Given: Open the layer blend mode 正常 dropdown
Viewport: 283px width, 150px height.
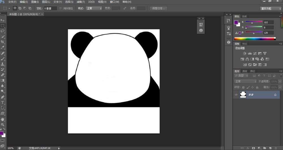Looking at the screenshot, I should [245, 81].
